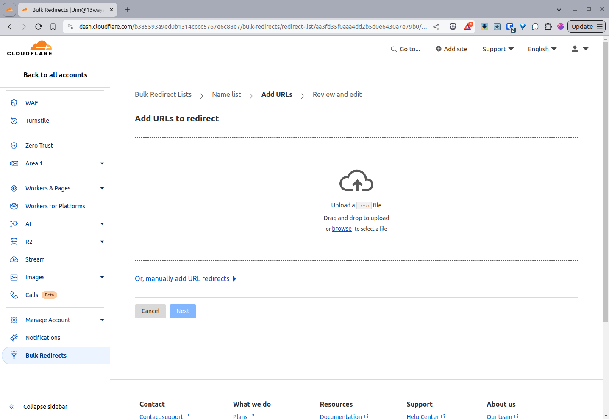Expand the manually add URL redirects section
The width and height of the screenshot is (609, 419).
tap(185, 278)
